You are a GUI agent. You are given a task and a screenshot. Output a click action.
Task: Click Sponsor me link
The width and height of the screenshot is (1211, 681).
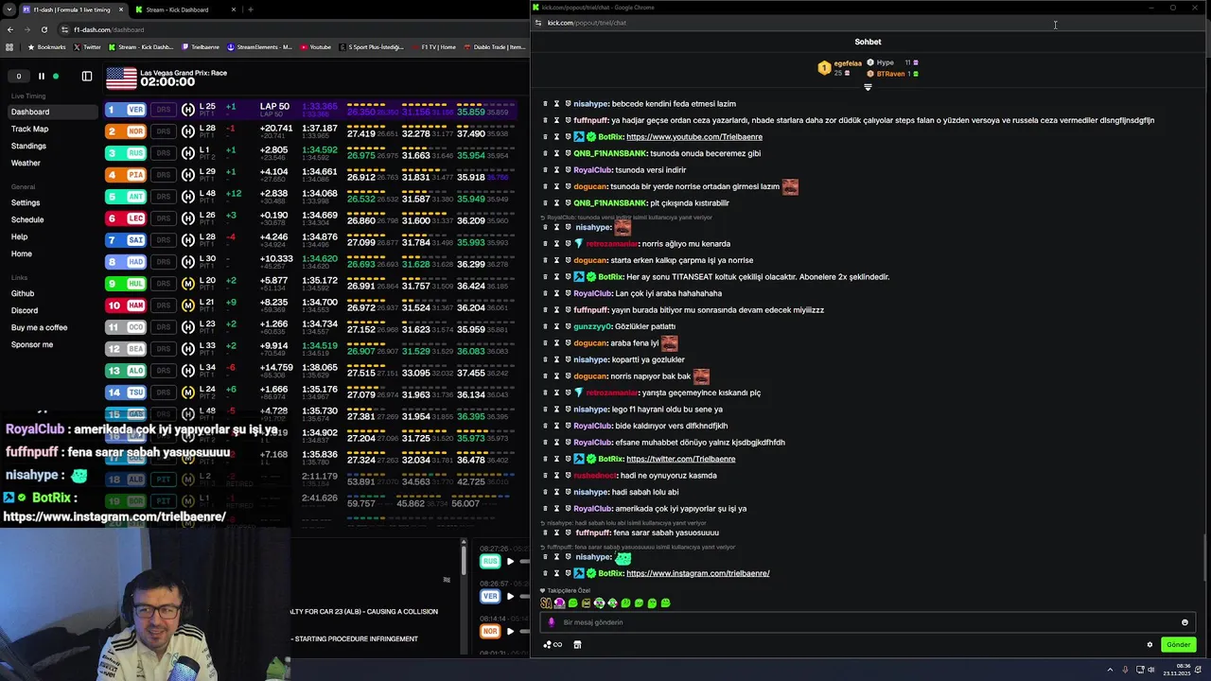pyautogui.click(x=32, y=344)
